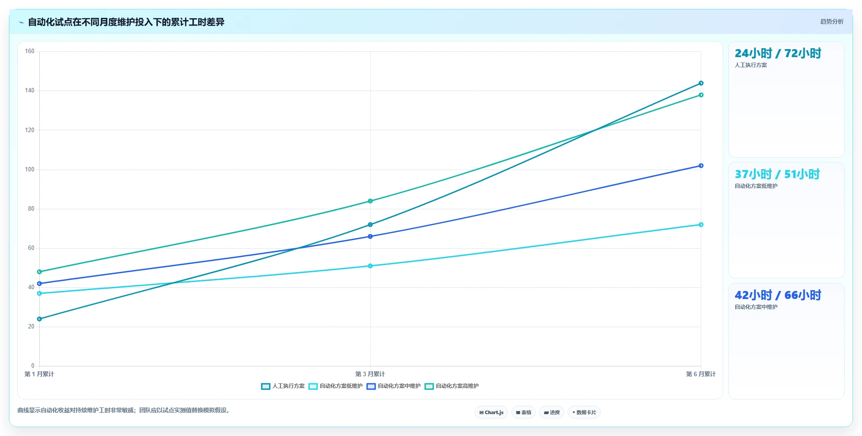The height and width of the screenshot is (436, 862).
Task: Click 自动化方案高维护 data point at 第 3 月累计
Action: [x=370, y=201]
